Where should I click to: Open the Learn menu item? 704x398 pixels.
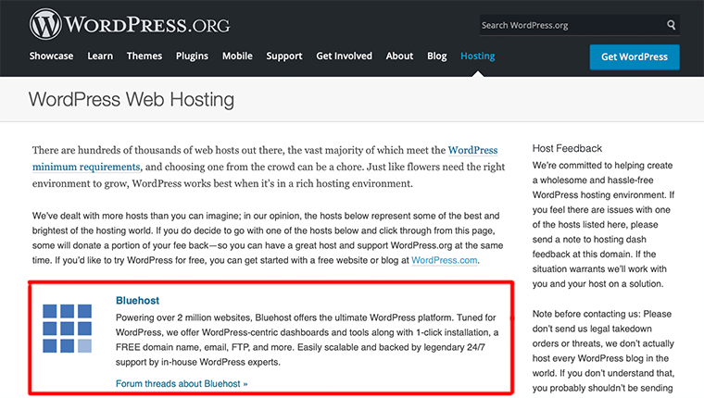pyautogui.click(x=100, y=56)
